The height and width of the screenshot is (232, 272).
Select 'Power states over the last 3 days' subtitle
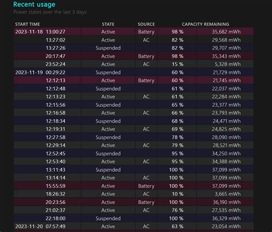click(x=50, y=12)
